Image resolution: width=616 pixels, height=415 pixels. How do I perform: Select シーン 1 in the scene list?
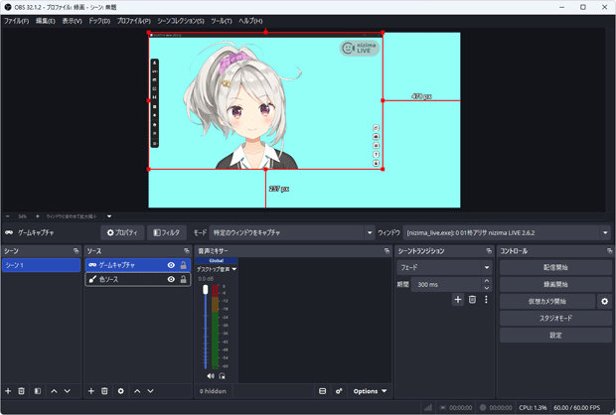click(42, 265)
